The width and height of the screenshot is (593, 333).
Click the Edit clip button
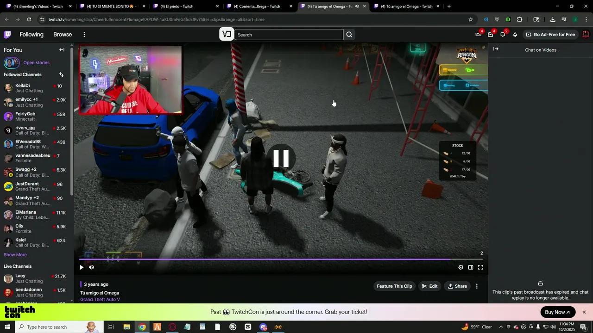tap(429, 286)
